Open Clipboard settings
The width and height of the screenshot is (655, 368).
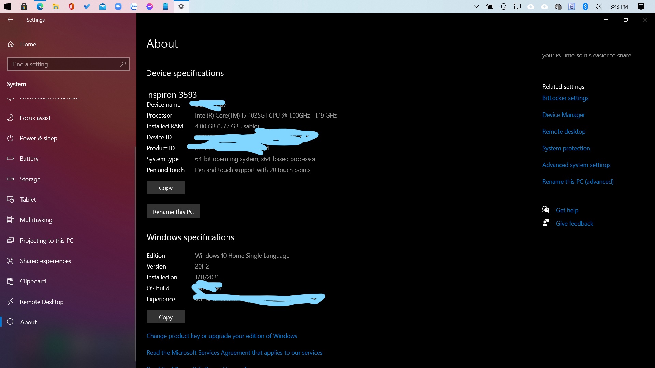click(33, 281)
